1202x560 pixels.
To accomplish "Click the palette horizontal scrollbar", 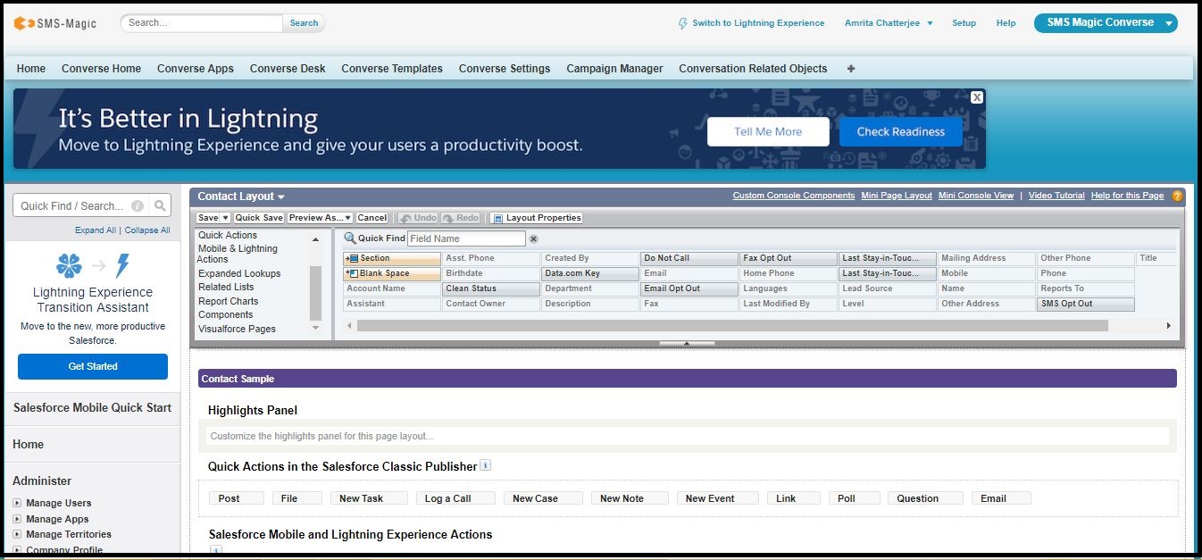I will [731, 326].
